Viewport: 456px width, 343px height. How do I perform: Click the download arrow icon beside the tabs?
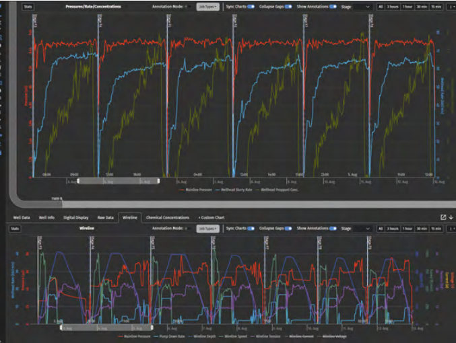click(x=451, y=217)
